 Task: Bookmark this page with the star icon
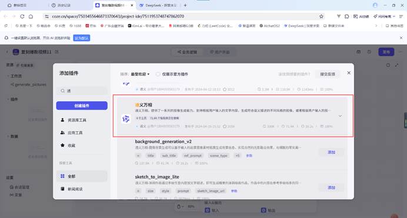click(x=321, y=16)
